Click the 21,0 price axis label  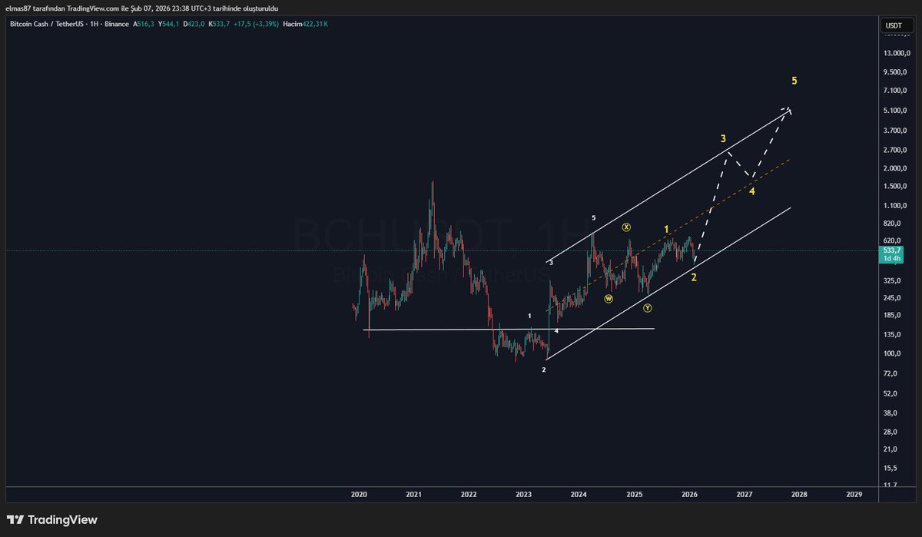tap(891, 449)
